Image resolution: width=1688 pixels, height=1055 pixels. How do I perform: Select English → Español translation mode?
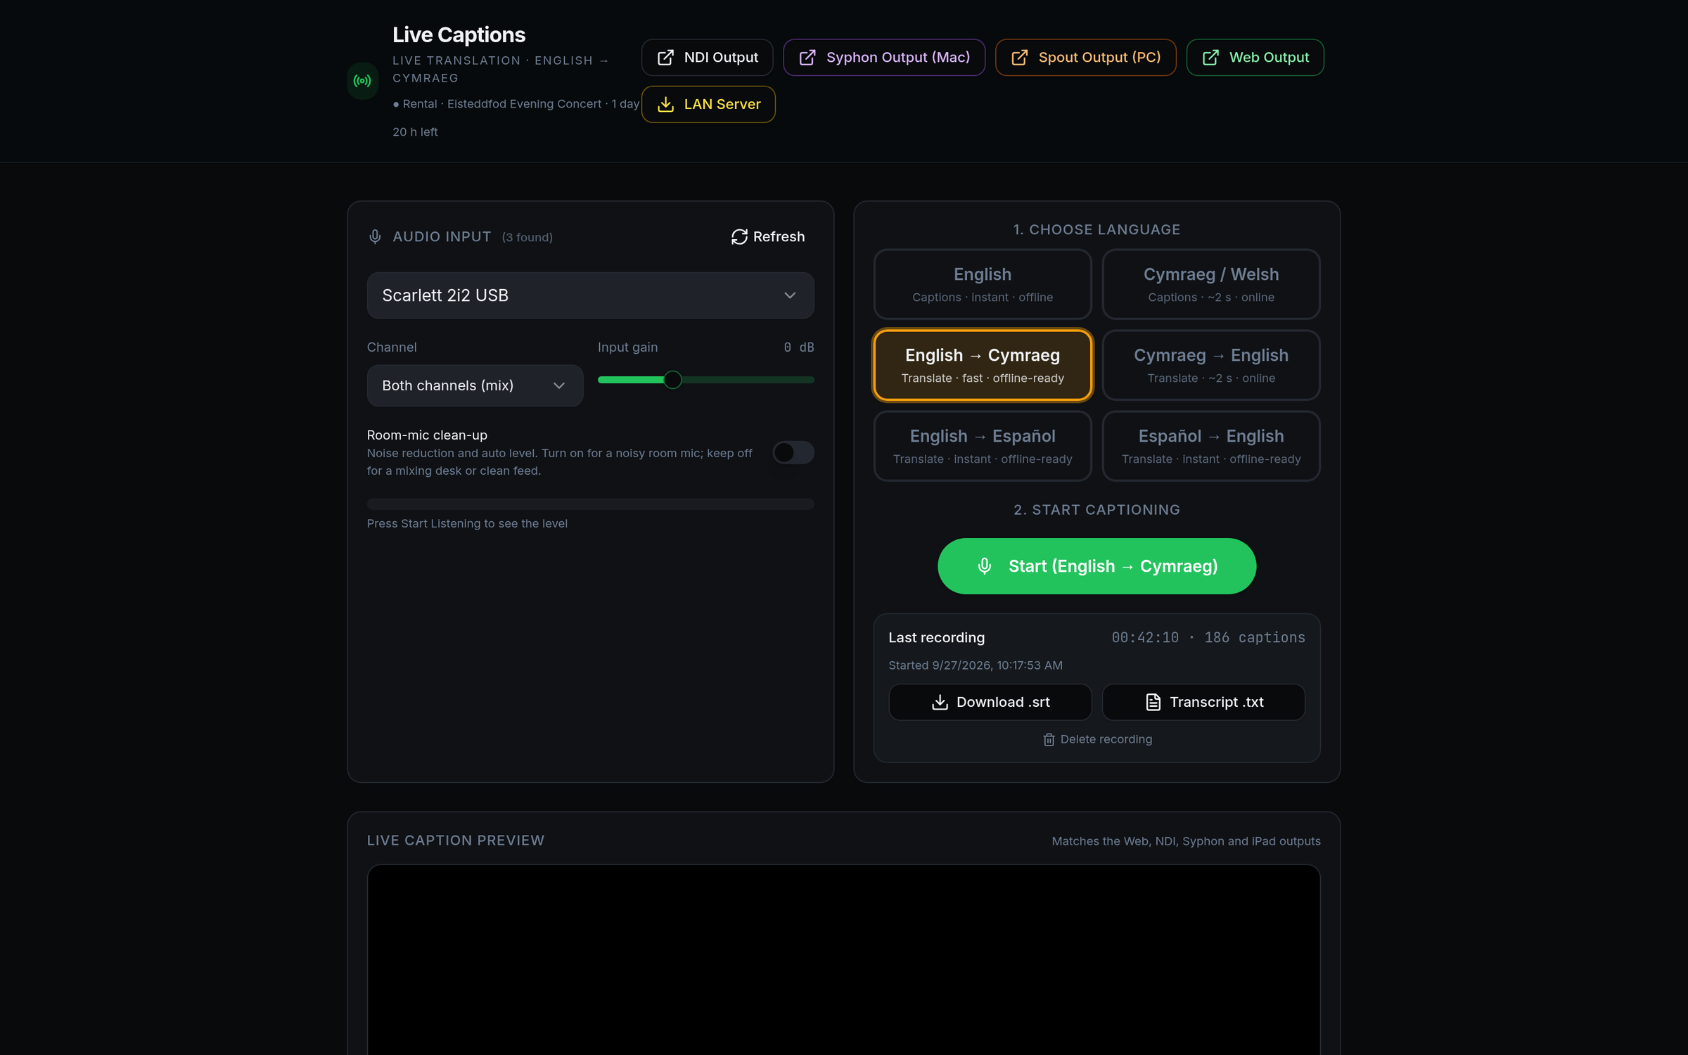(983, 446)
